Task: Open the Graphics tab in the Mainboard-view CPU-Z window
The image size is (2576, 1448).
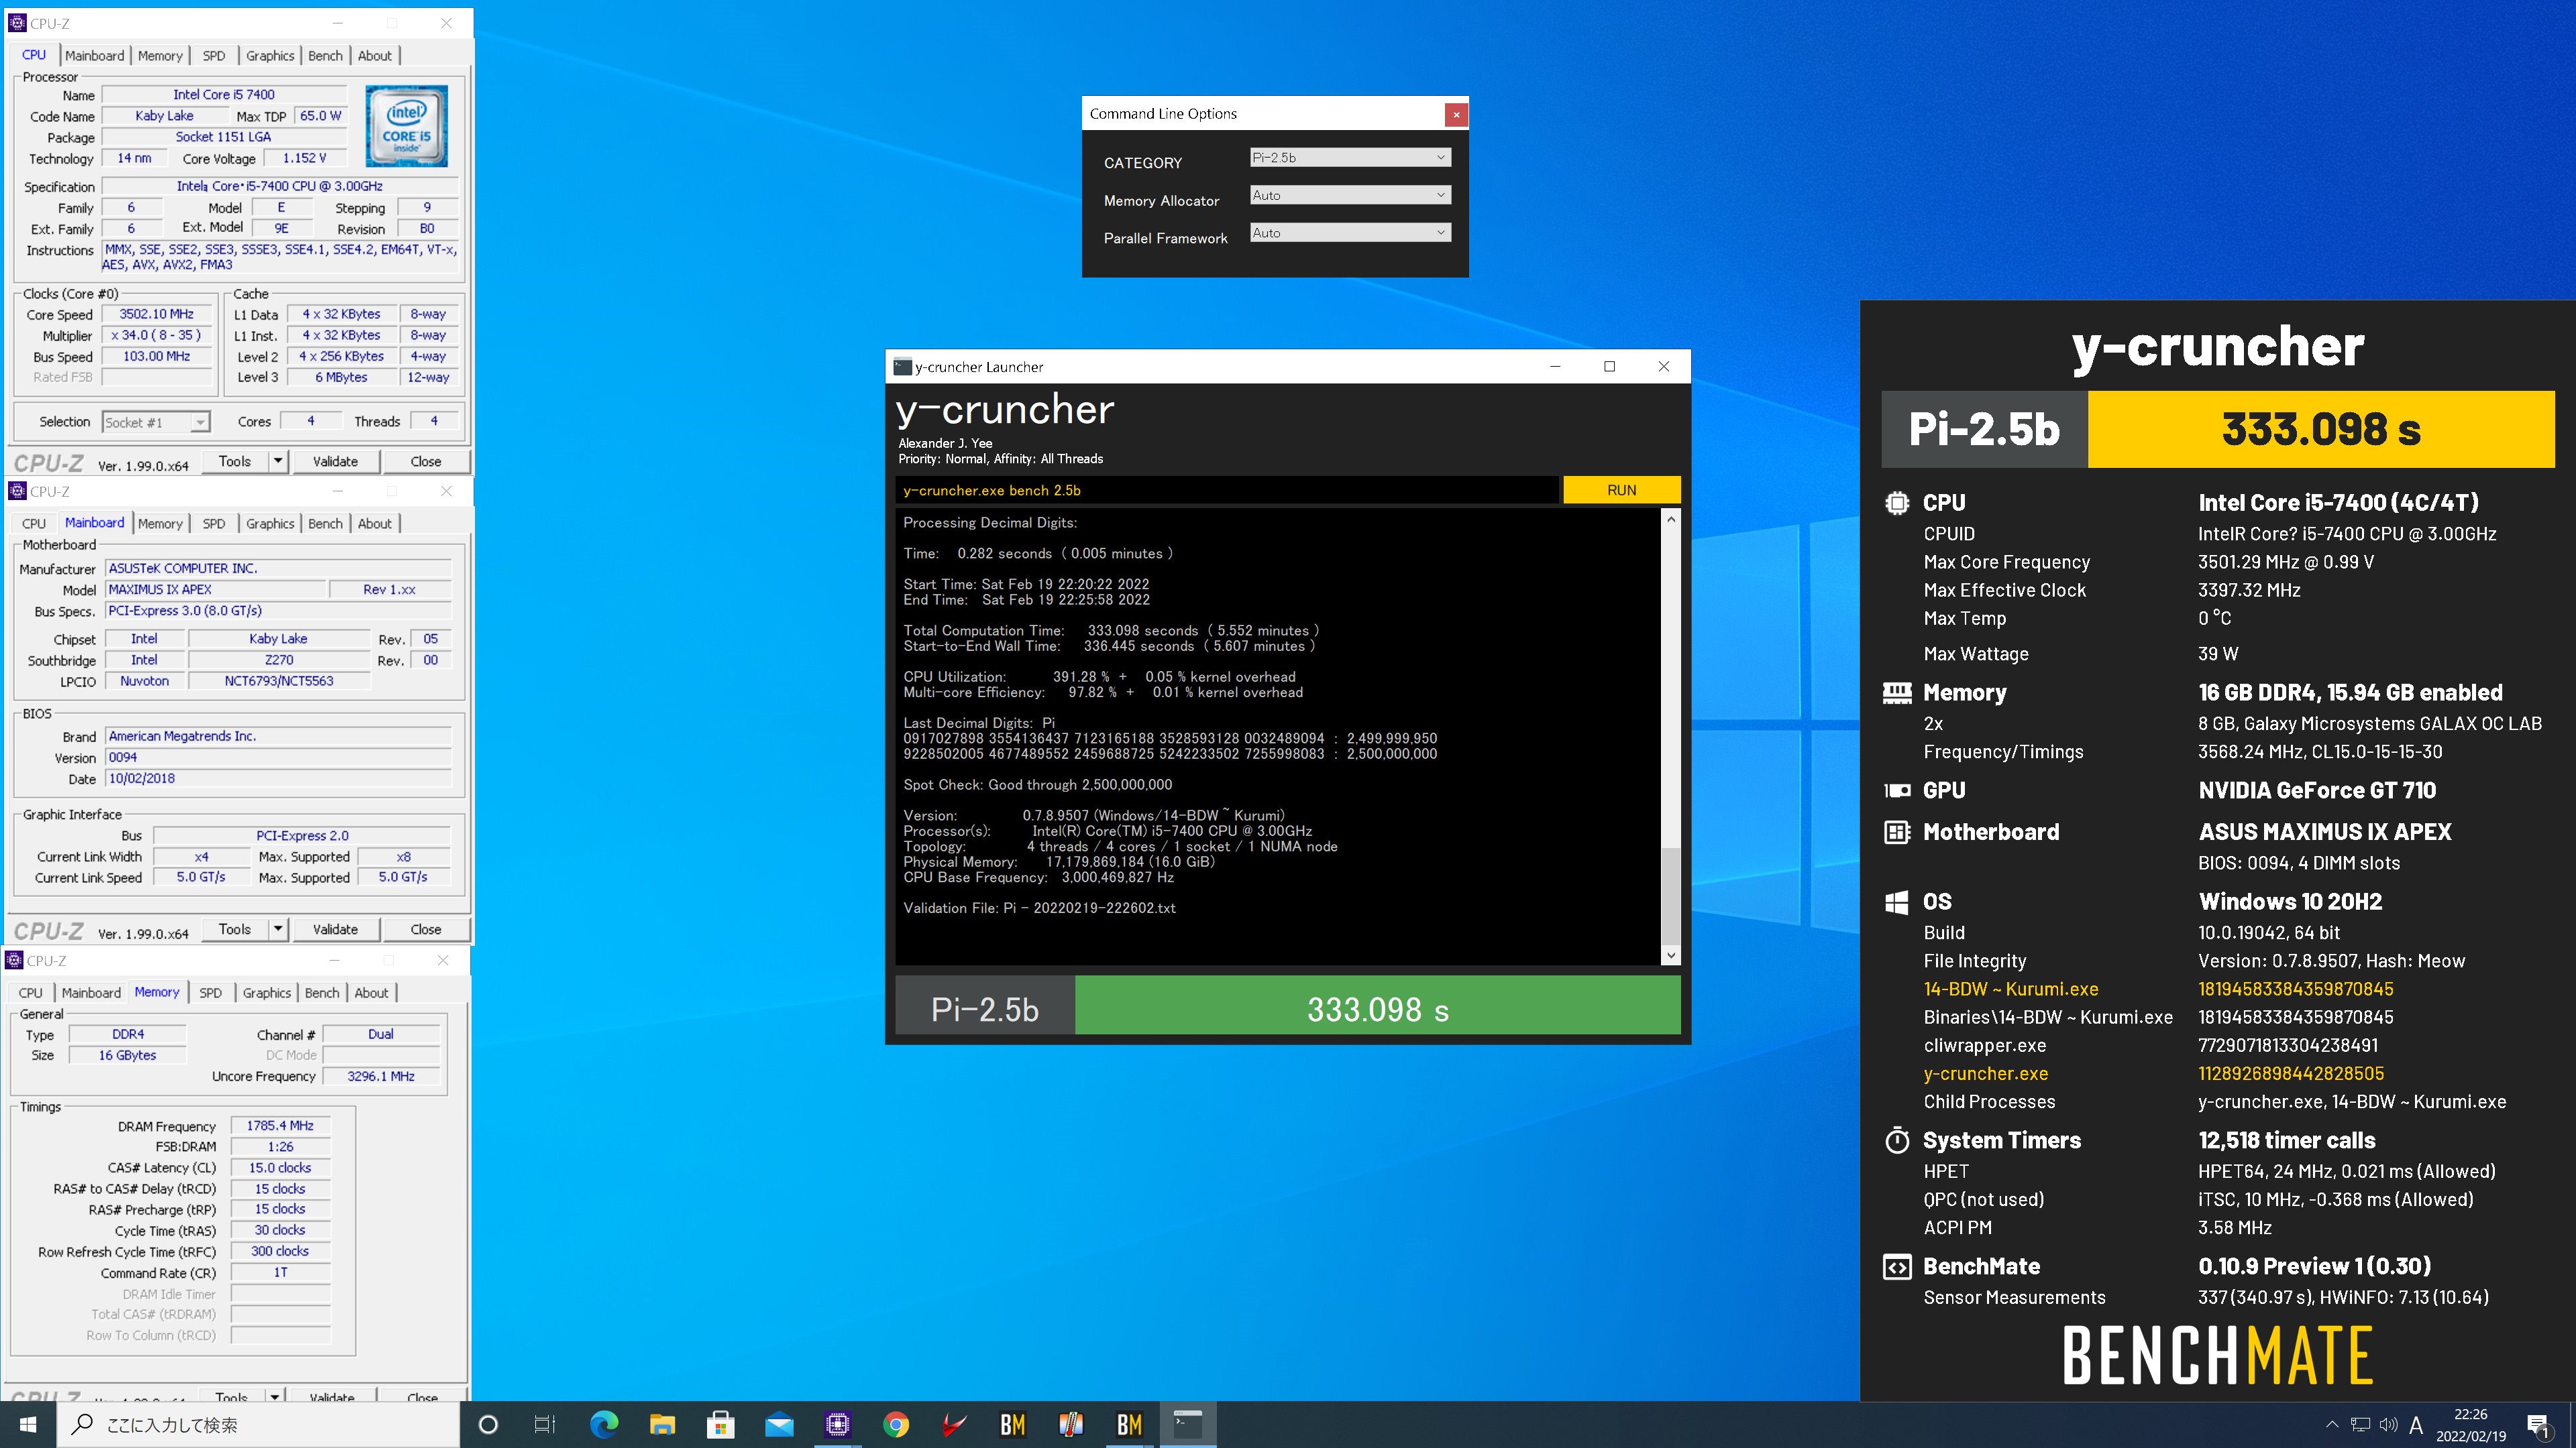Action: pos(270,524)
